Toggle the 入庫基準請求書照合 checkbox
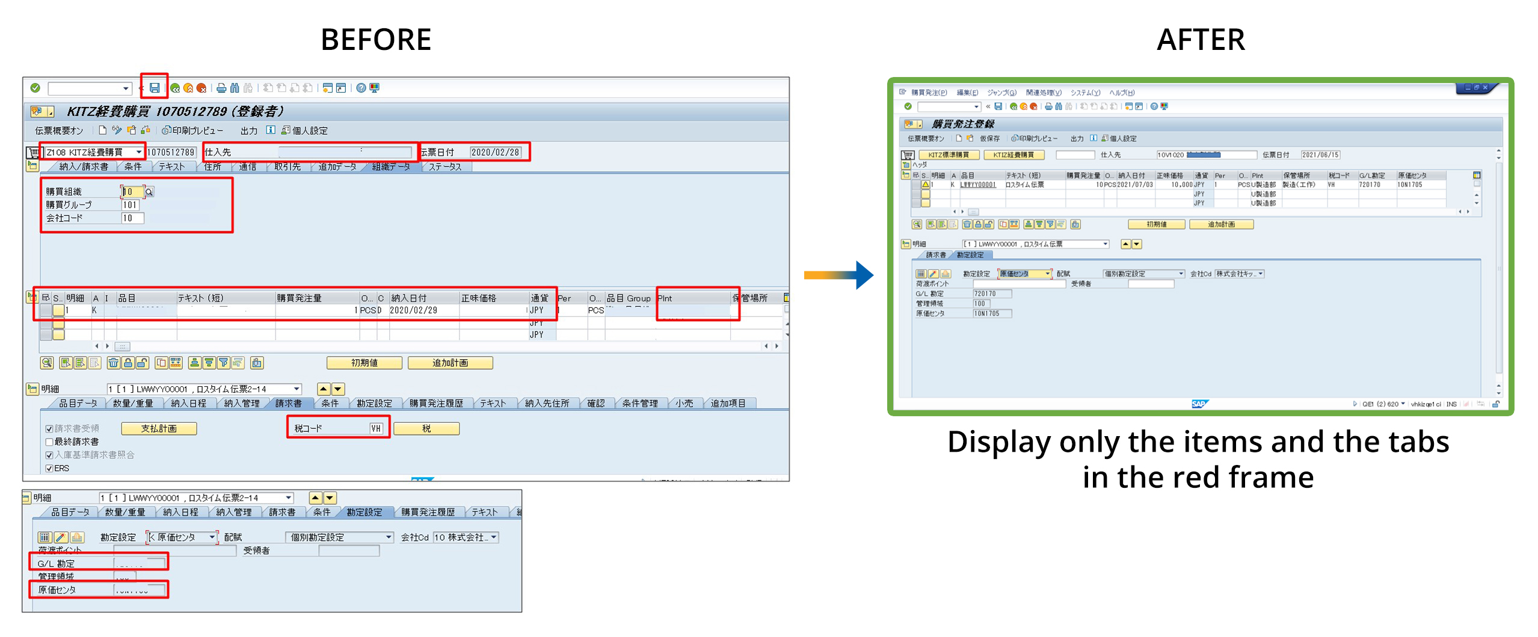 click(x=49, y=455)
